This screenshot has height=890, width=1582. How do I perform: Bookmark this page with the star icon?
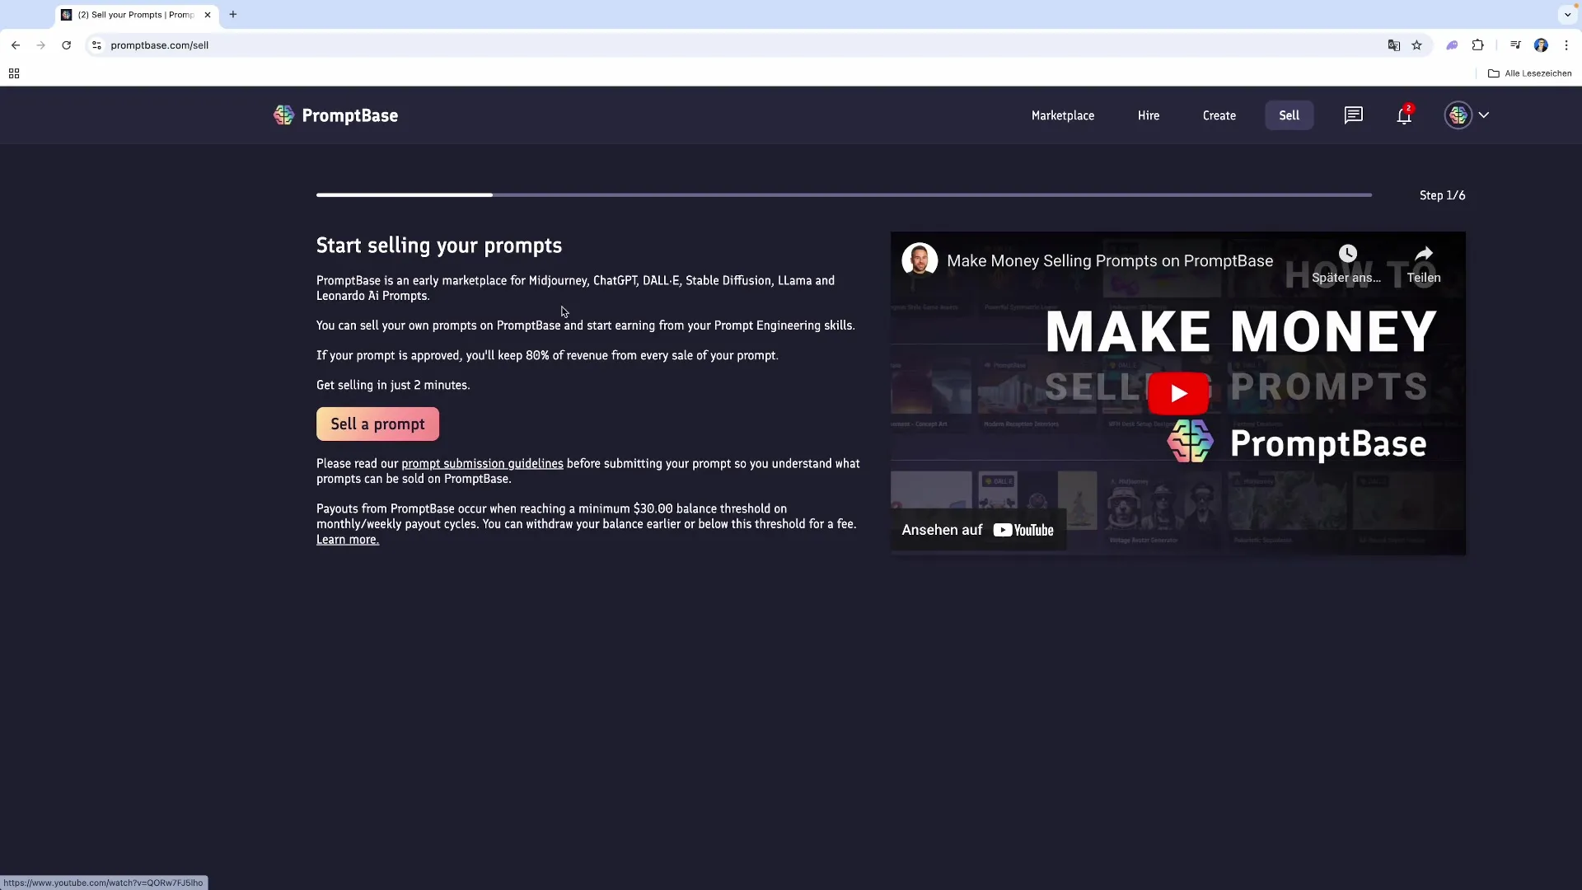click(1416, 45)
